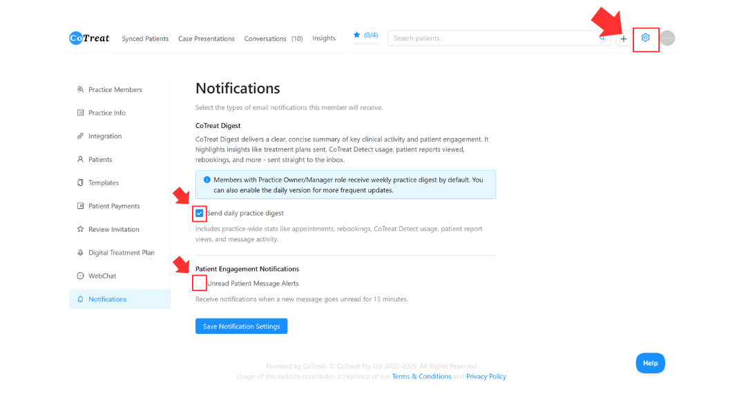Enable Unread Patient Message Alerts checkbox
Screen dimensions: 746x394
pos(200,283)
